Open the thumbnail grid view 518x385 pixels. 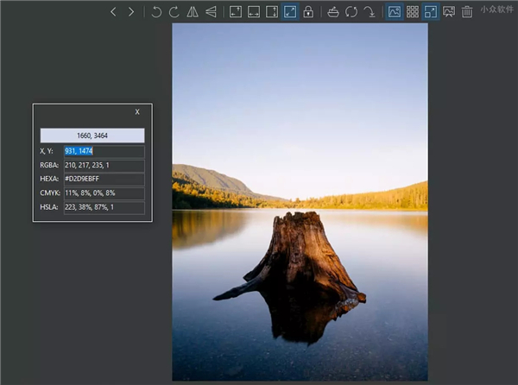click(x=413, y=12)
